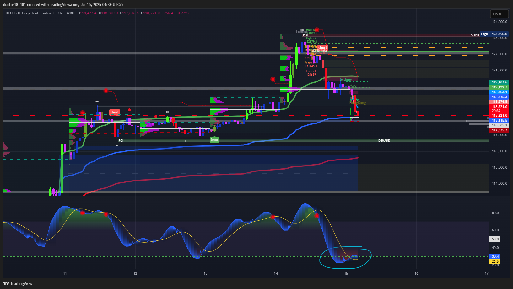
Task: Click date 11 on the time axis
Action: coord(65,273)
